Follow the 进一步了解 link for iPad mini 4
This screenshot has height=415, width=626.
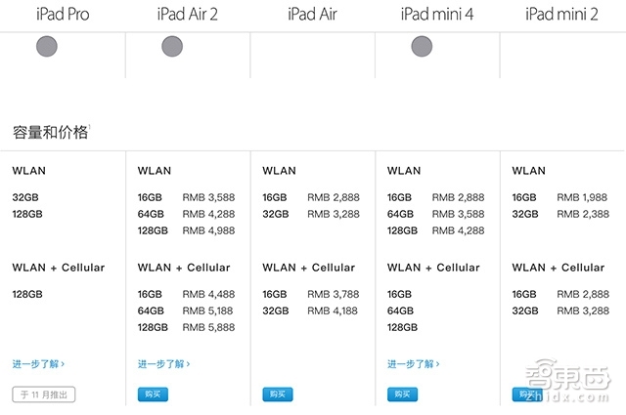pyautogui.click(x=413, y=363)
